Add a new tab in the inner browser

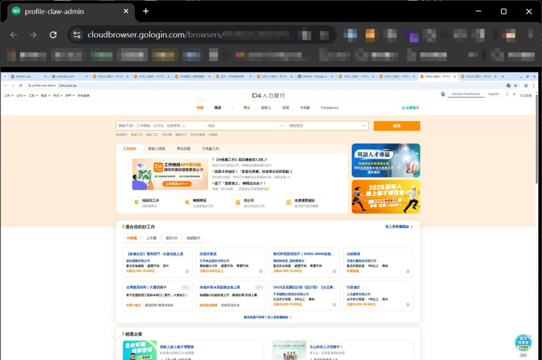coord(503,76)
